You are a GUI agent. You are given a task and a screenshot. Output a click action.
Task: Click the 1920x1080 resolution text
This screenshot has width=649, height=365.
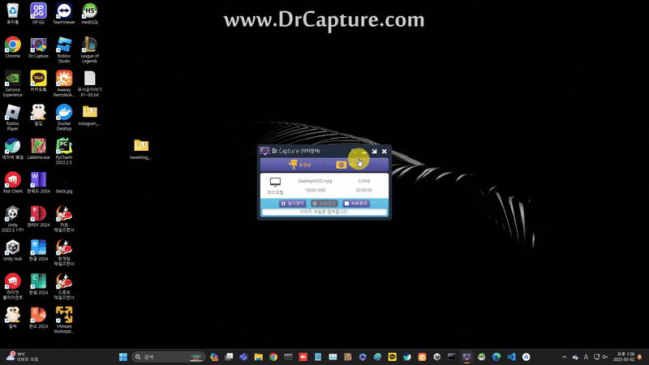315,190
